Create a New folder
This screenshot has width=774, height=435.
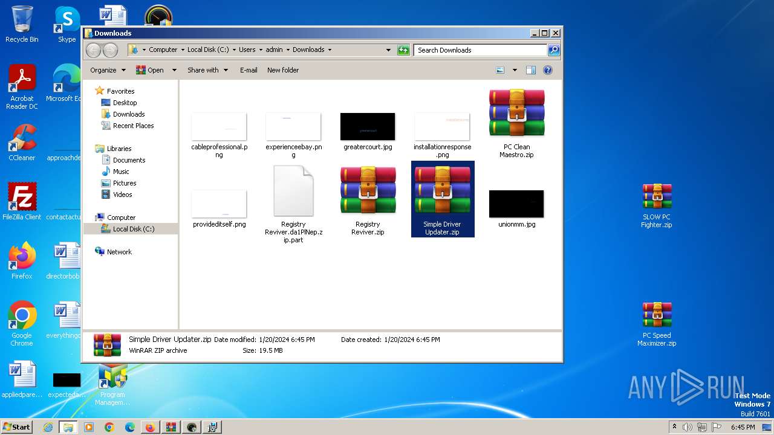coord(283,70)
